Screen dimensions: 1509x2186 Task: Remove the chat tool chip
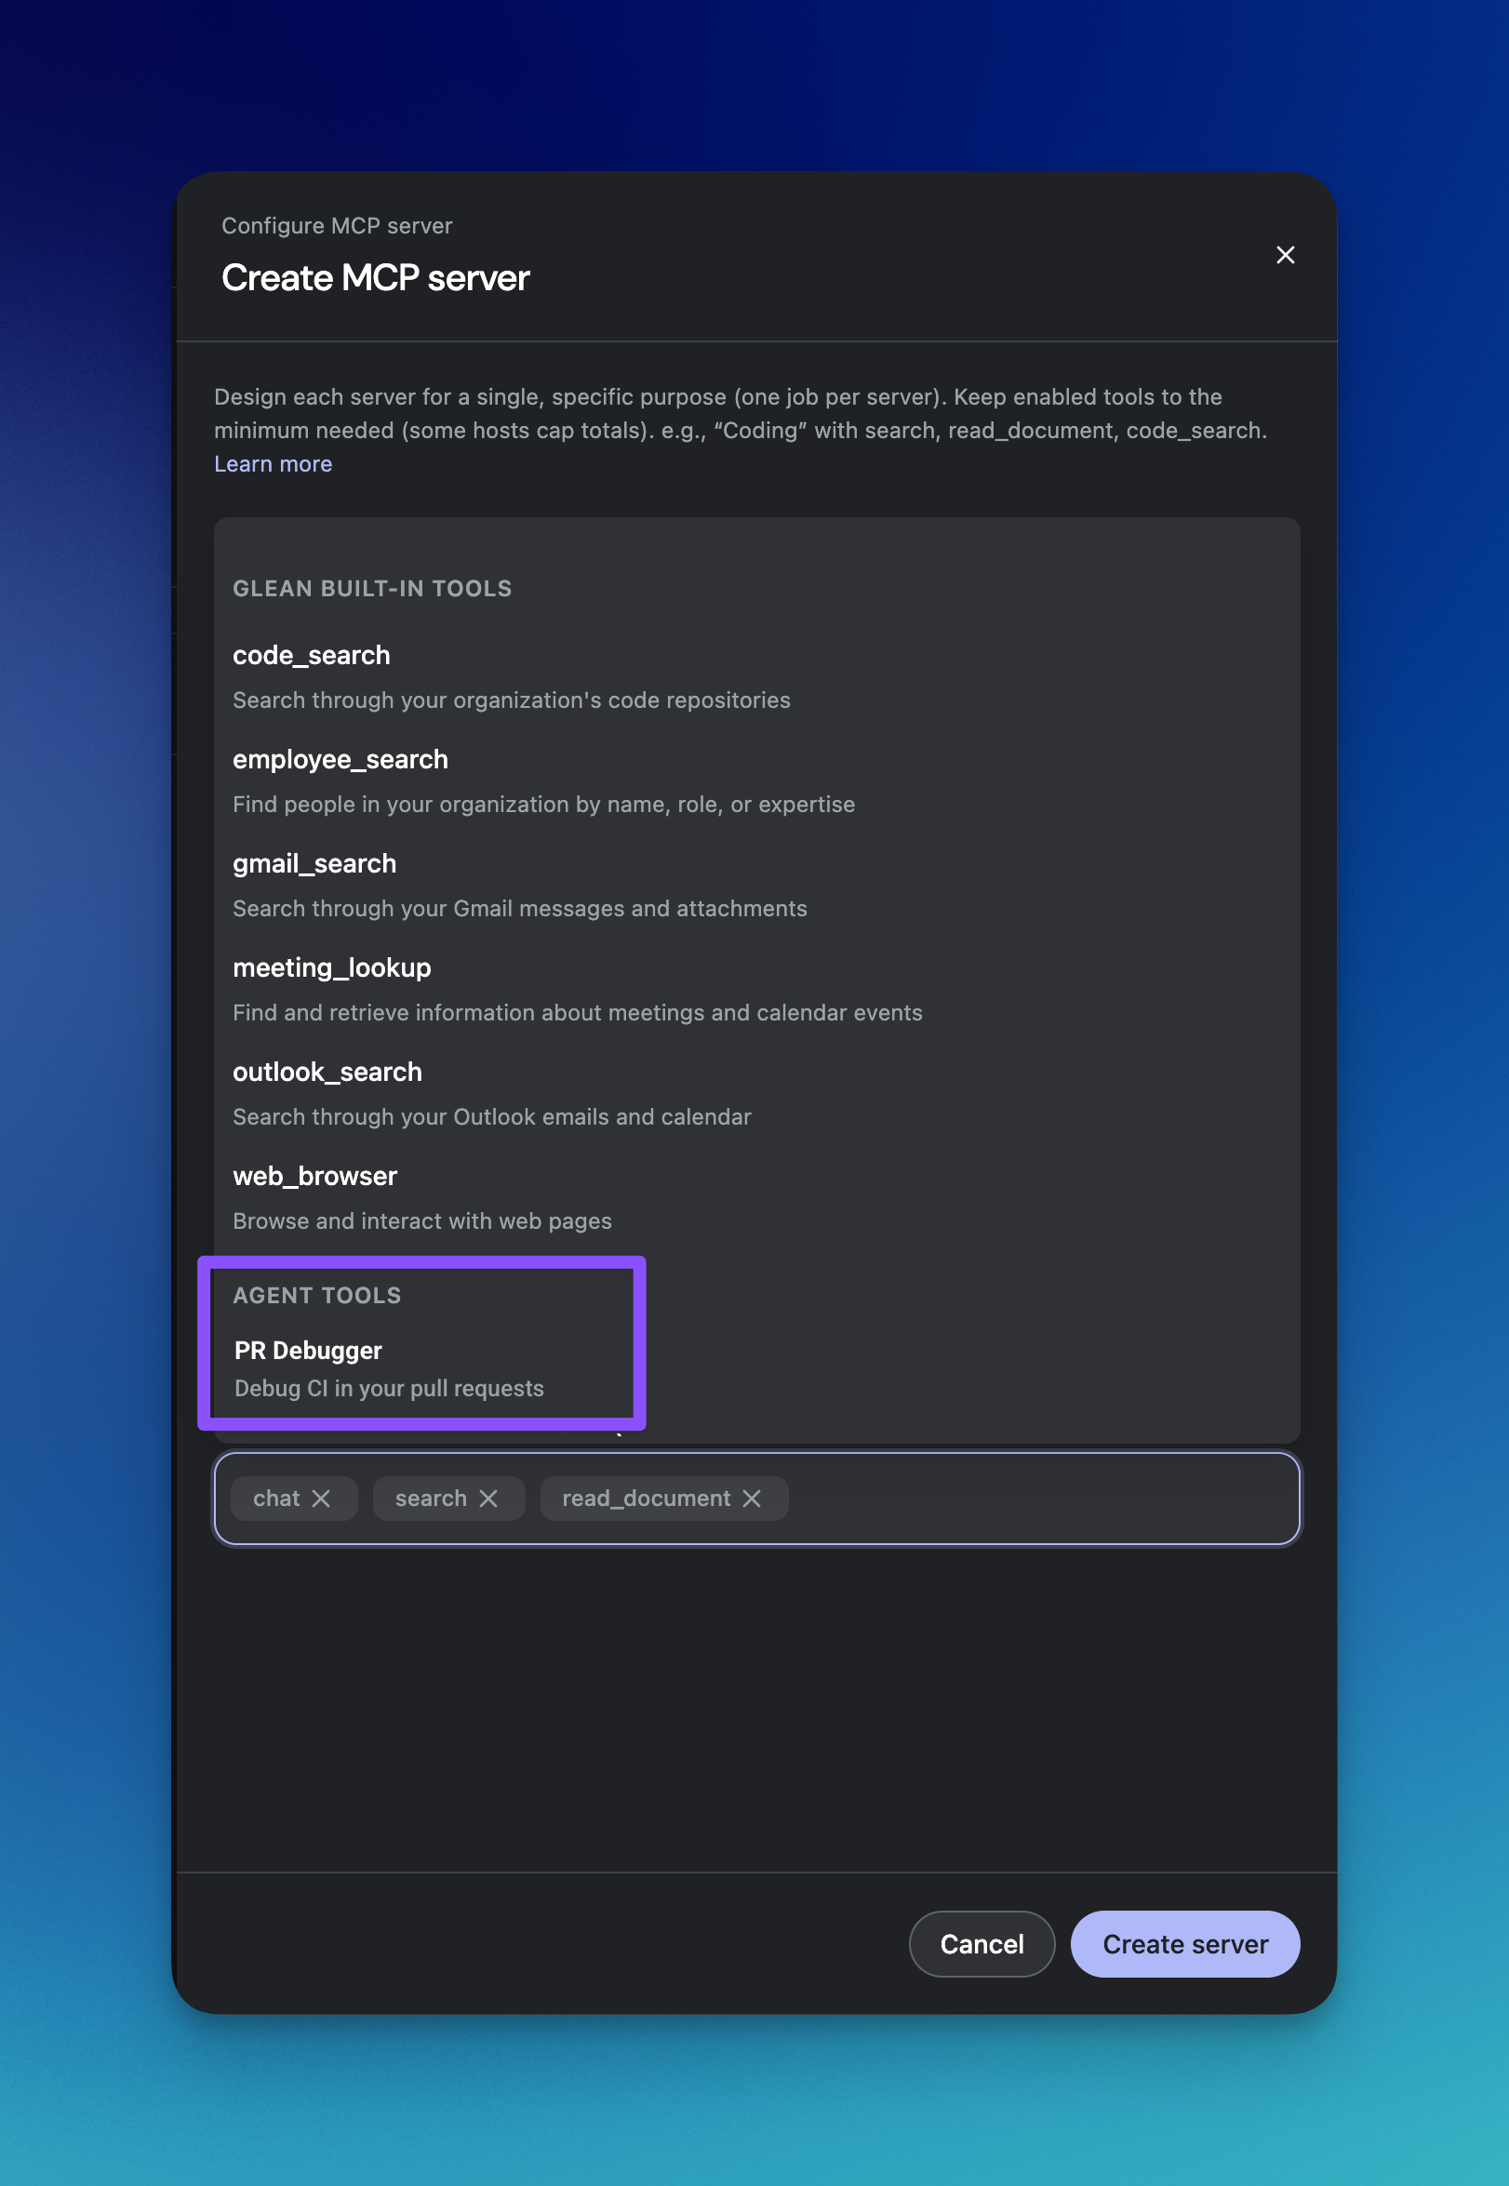(x=324, y=1498)
